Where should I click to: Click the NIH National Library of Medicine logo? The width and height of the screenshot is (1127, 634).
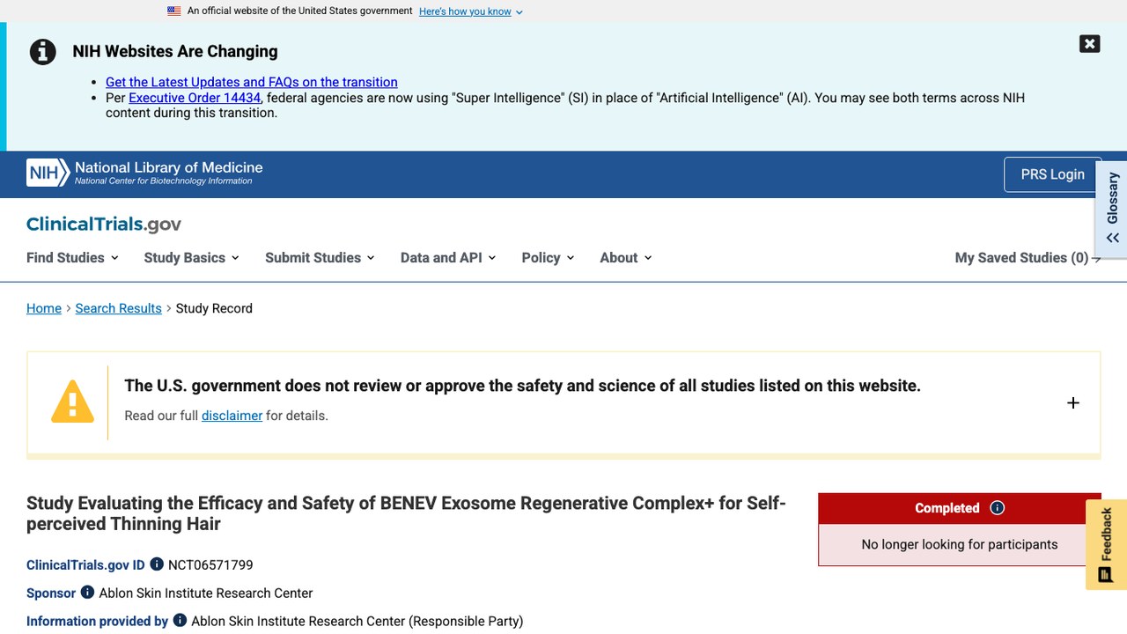pos(144,173)
